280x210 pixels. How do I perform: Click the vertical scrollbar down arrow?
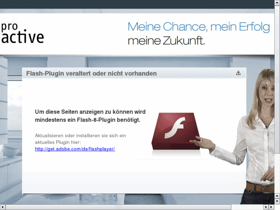[277, 202]
